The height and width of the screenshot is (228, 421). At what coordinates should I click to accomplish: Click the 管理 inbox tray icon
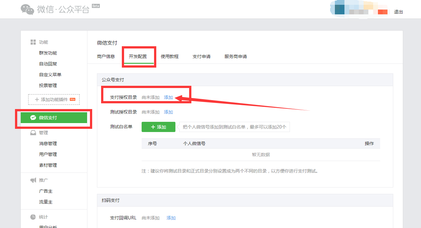coord(33,133)
